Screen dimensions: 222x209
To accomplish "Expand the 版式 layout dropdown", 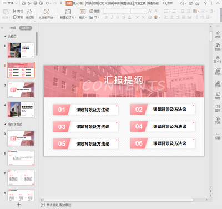I will [86, 17].
